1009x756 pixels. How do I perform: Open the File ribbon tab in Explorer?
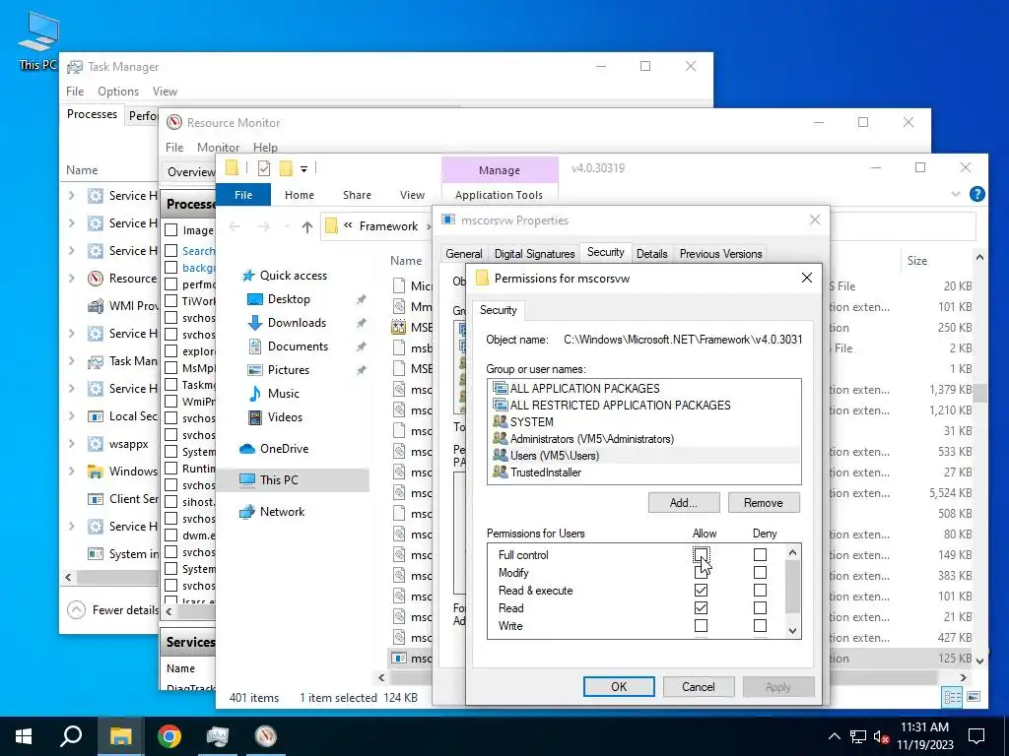coord(243,195)
